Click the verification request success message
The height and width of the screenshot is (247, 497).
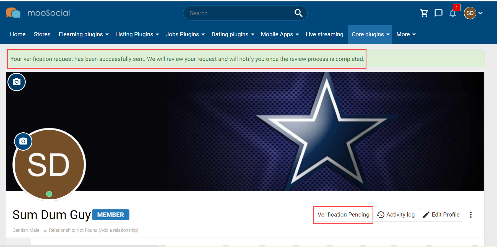point(187,59)
